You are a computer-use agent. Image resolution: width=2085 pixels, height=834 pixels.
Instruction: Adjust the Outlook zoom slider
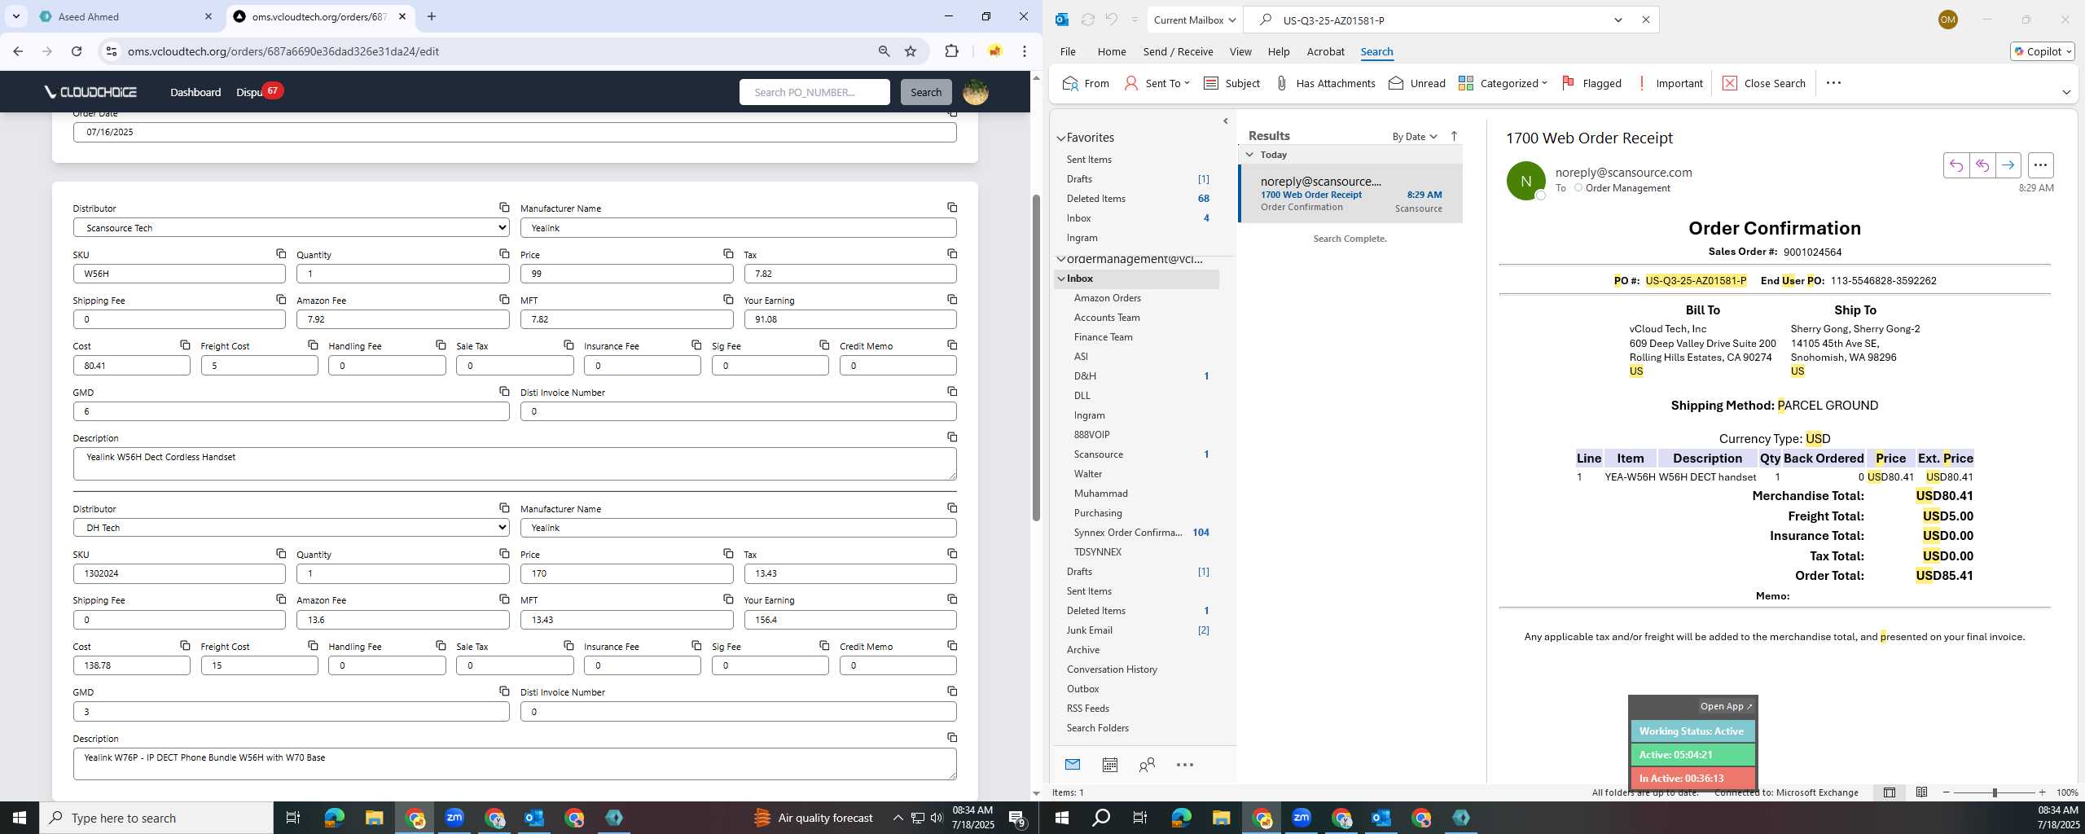1994,792
